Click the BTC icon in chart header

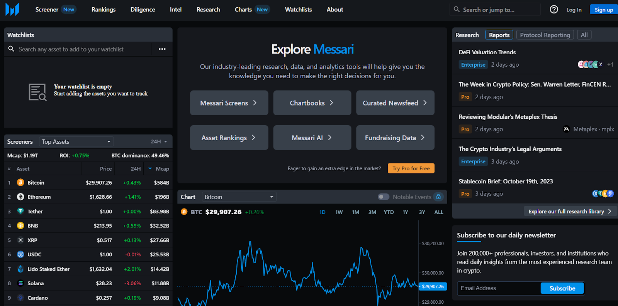click(x=184, y=212)
